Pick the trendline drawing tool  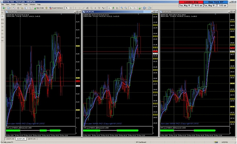83,8
